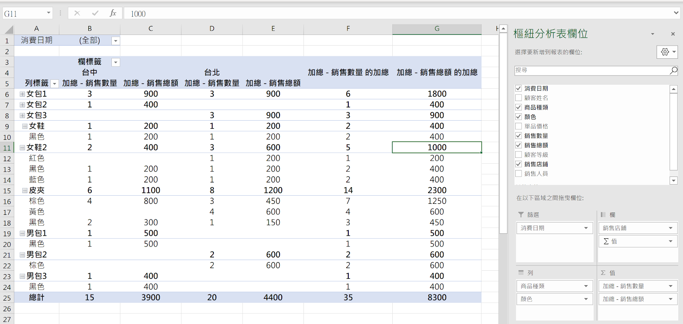This screenshot has width=683, height=324.
Task: Click the 黃色 row label cell
Action: [37, 212]
